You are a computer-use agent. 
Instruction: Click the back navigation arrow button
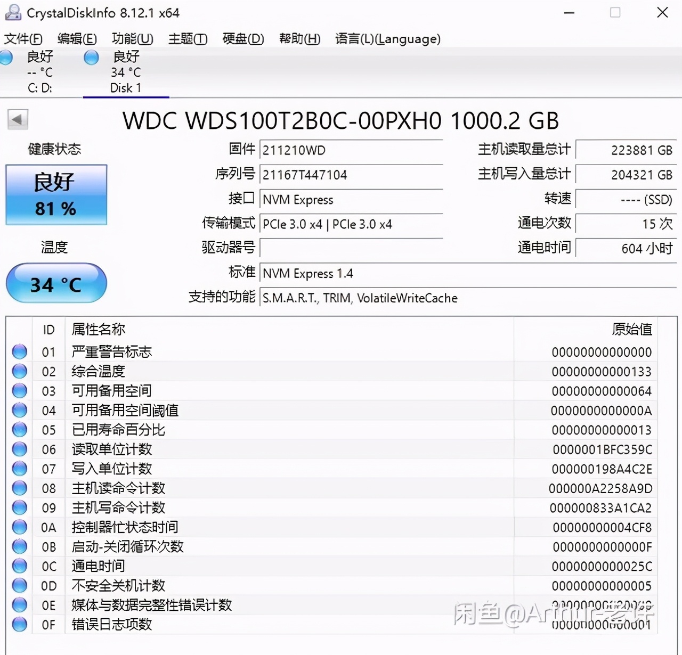pyautogui.click(x=17, y=119)
